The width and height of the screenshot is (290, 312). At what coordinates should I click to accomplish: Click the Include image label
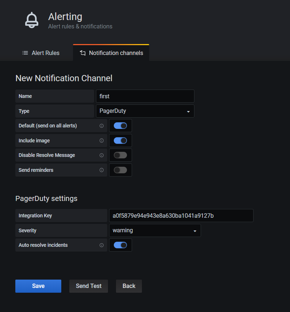(34, 141)
